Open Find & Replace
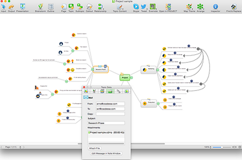The height and width of the screenshot is (160, 242). click(x=234, y=6)
